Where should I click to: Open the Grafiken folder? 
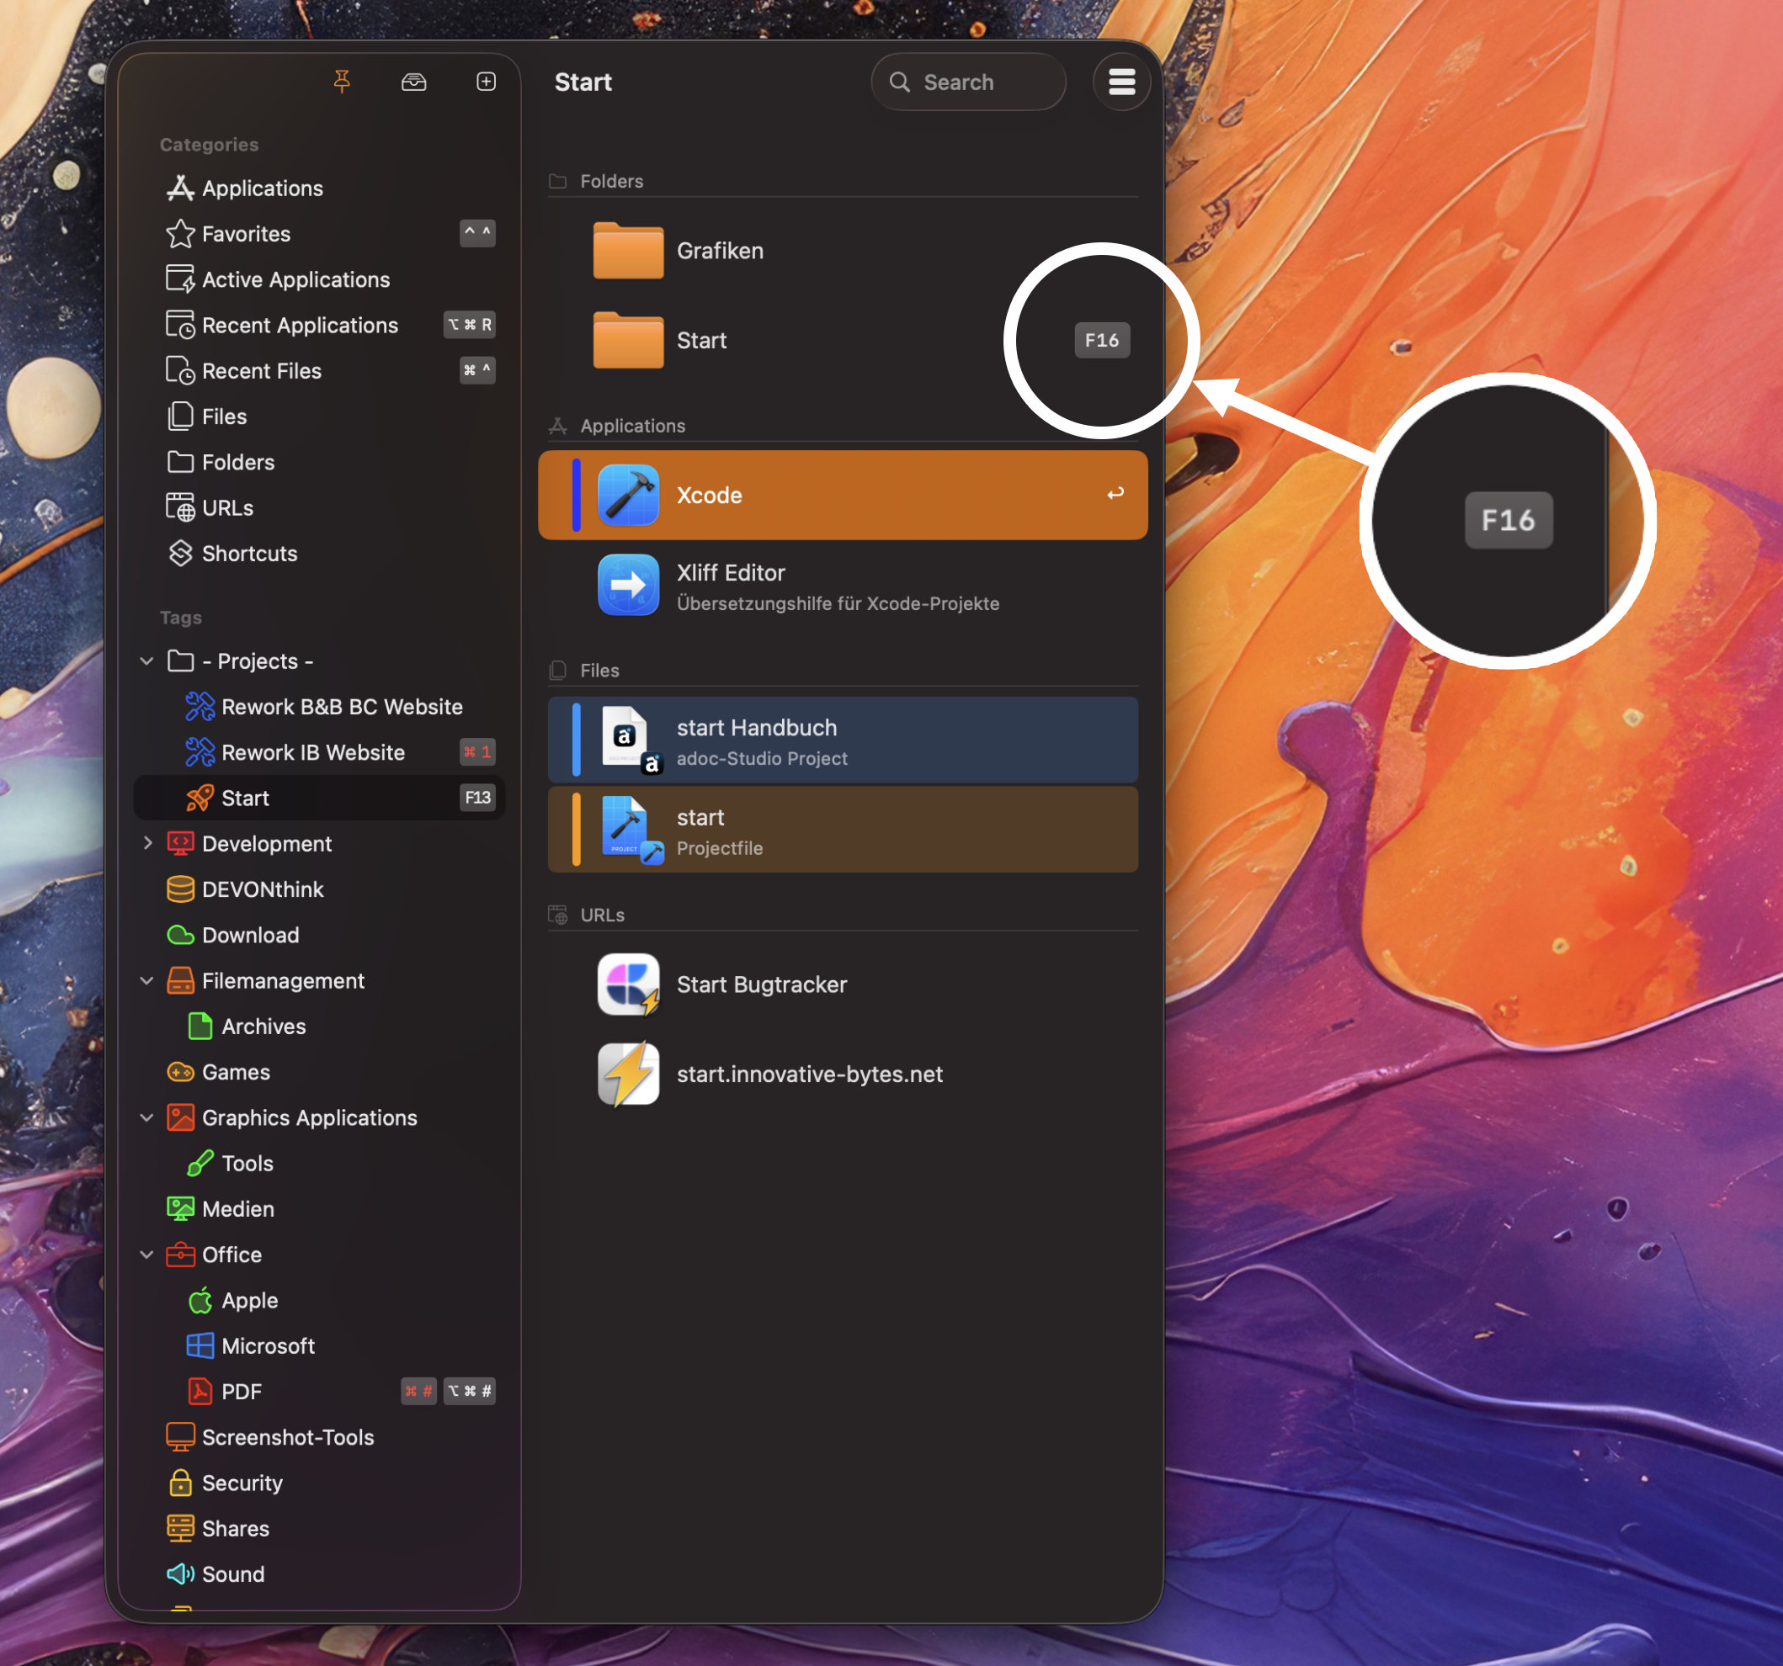click(719, 251)
